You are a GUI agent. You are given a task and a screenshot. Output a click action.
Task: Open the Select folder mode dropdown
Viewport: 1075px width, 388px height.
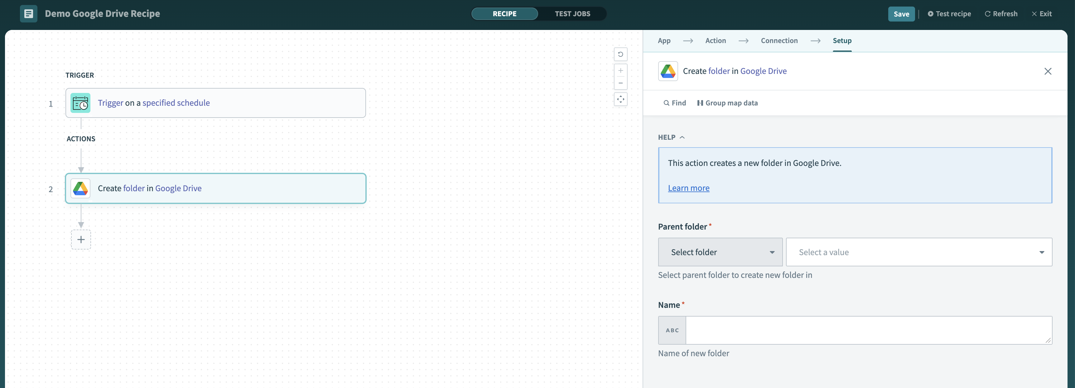click(720, 252)
